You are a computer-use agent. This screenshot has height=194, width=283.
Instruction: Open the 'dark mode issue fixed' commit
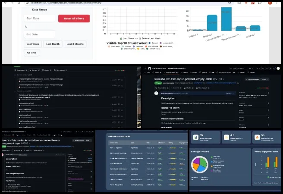point(26,103)
